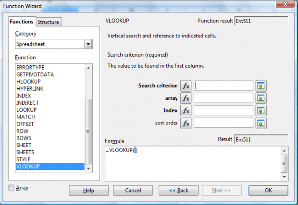298x205 pixels.
Task: Click the OK button
Action: tap(268, 191)
